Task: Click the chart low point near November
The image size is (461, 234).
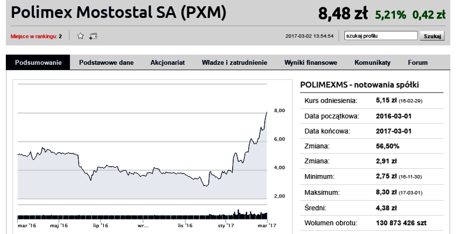Action: [205, 186]
